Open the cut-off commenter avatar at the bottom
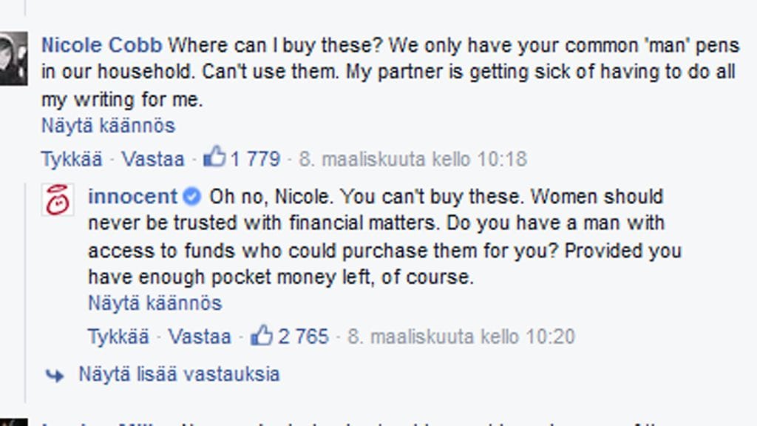The width and height of the screenshot is (757, 426). coord(13,422)
